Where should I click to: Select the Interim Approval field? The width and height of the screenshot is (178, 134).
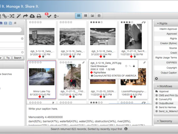tap(166, 29)
